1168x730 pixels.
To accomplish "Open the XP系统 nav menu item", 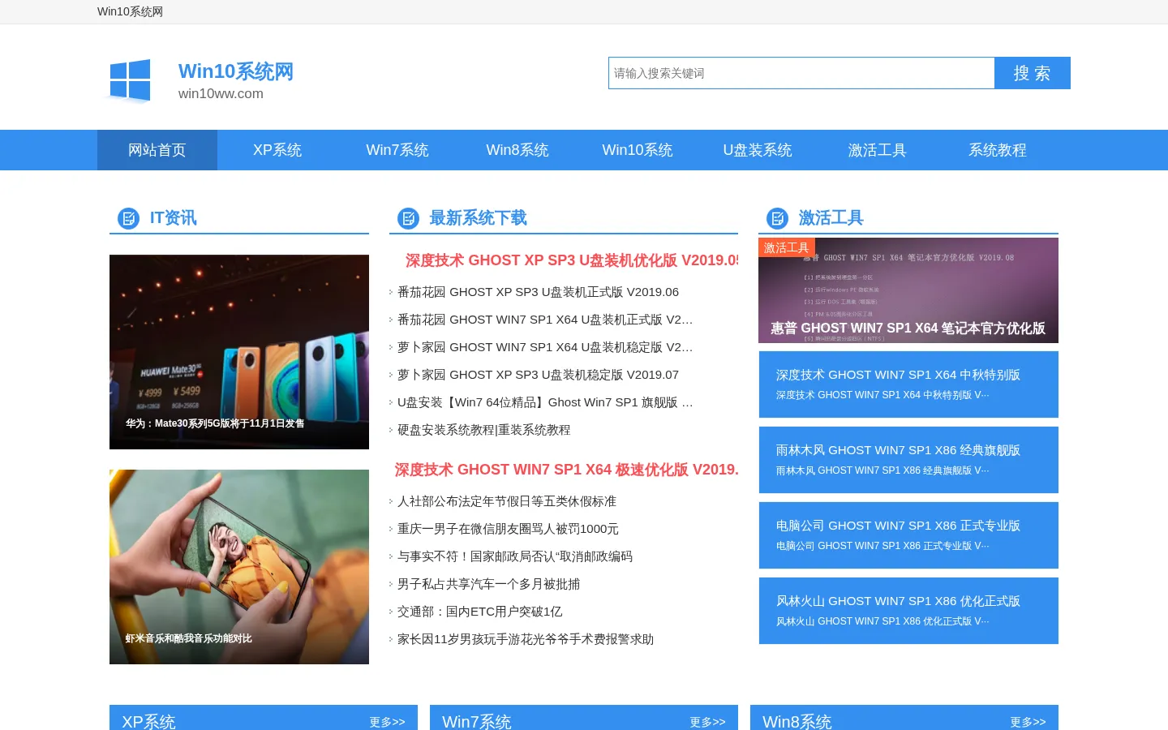I will pyautogui.click(x=277, y=150).
